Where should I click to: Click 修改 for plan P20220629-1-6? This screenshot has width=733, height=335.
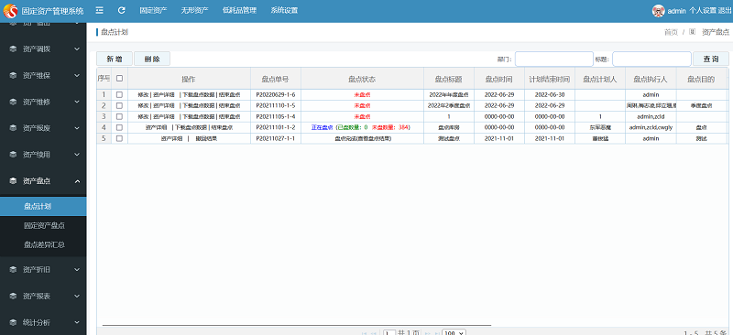click(x=143, y=94)
